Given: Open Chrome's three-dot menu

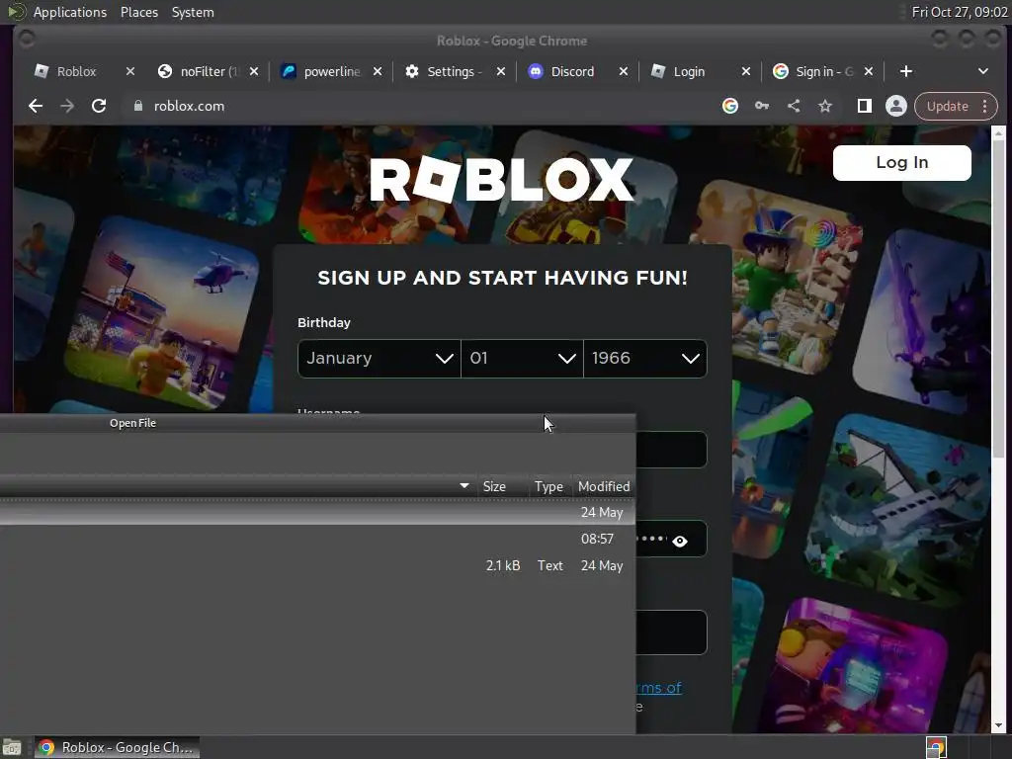Looking at the screenshot, I should (985, 106).
